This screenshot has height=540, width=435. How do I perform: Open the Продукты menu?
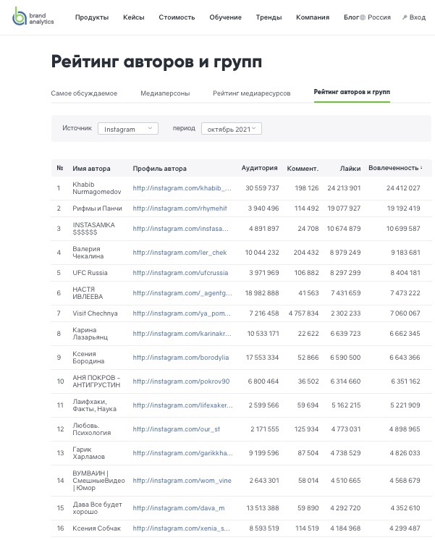[x=92, y=17]
